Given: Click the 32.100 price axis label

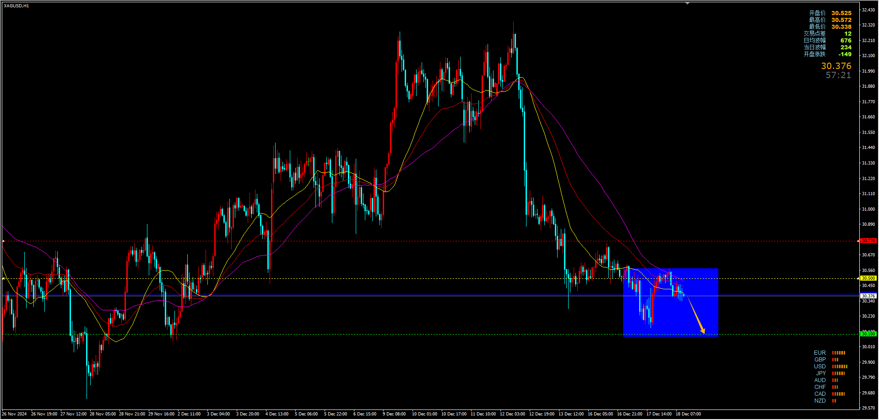Looking at the screenshot, I should (x=868, y=56).
